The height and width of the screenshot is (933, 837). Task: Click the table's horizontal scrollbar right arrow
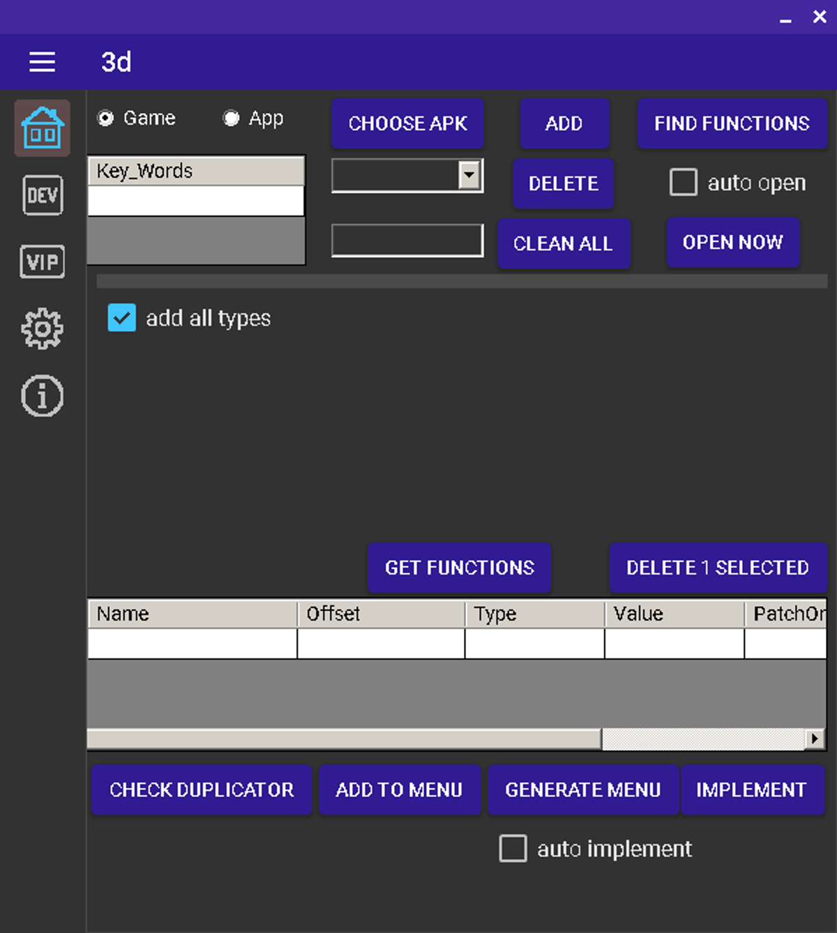tap(814, 738)
